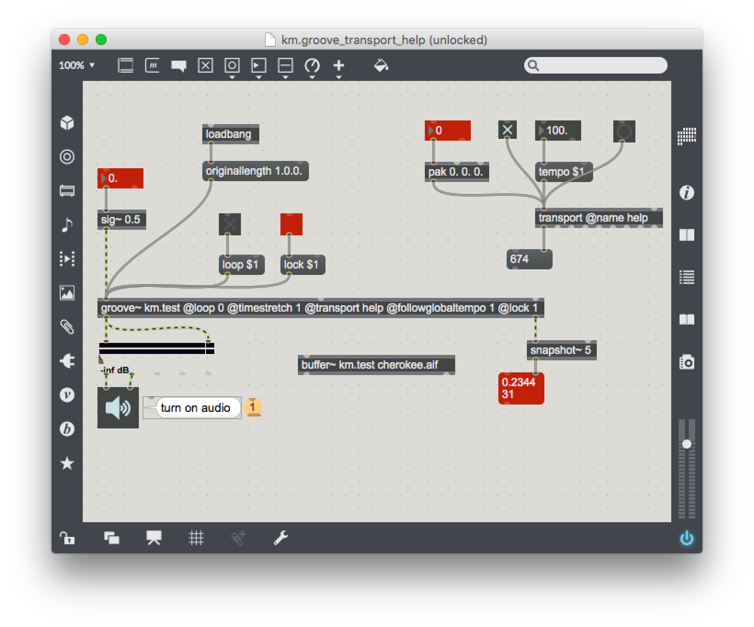This screenshot has width=754, height=627.
Task: Toggle the X box above loop $1
Action: click(229, 224)
